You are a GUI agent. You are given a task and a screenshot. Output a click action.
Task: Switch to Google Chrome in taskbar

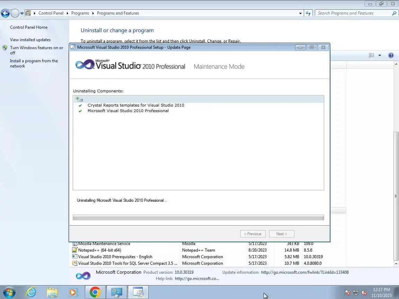point(95,292)
